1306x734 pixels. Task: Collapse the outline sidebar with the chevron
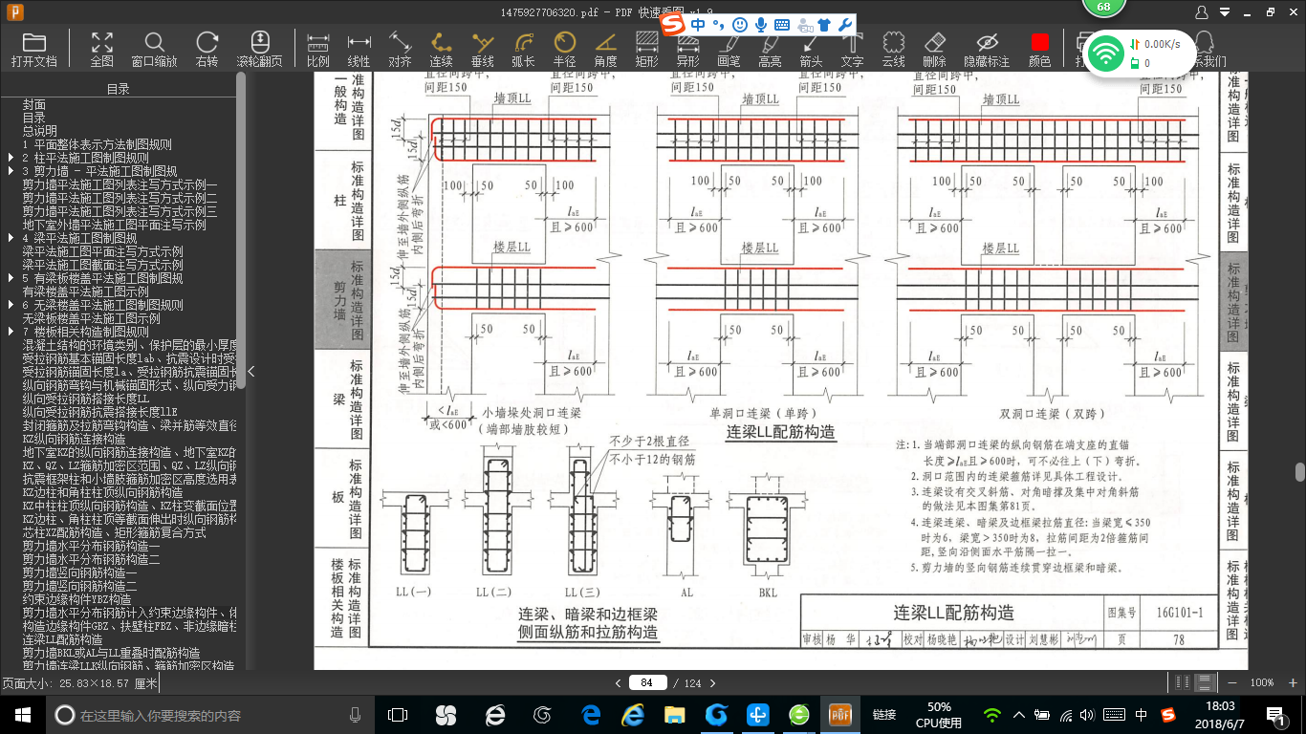pyautogui.click(x=250, y=372)
